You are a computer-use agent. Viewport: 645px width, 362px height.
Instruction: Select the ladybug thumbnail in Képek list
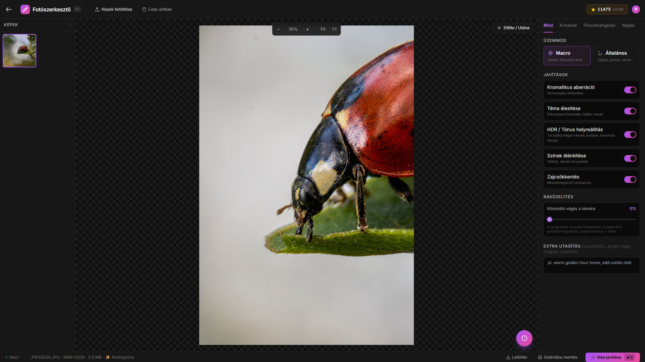coord(19,51)
